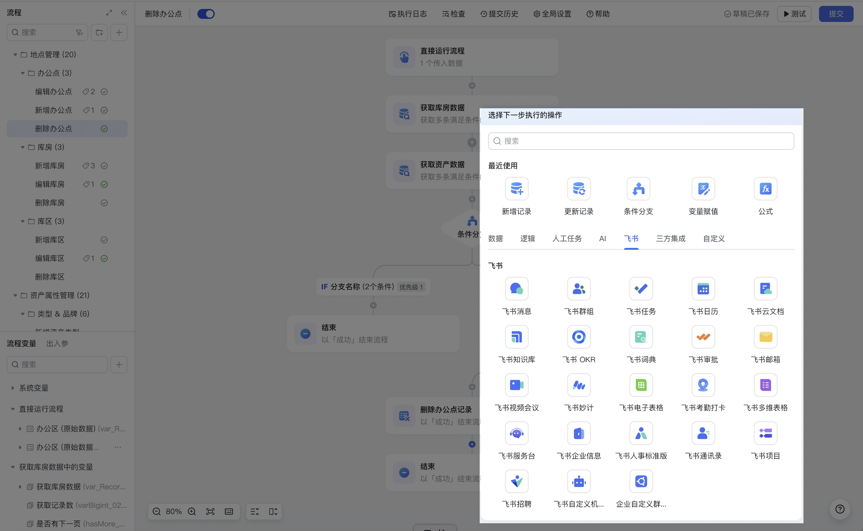This screenshot has height=531, width=863.
Task: Open the 飞书云文档 action
Action: pyautogui.click(x=766, y=289)
